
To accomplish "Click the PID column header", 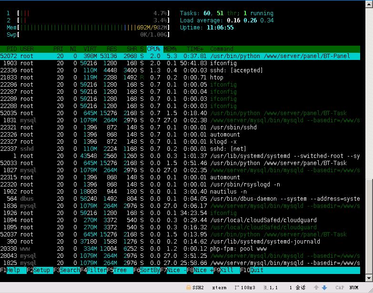I will point(11,49).
